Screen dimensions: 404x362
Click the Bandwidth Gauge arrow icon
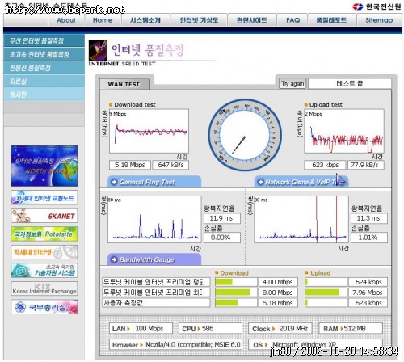114,259
